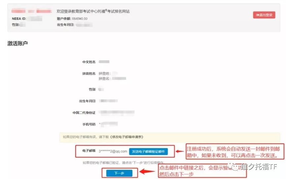Image resolution: width=286 pixels, height=179 pixels.
Task: Click the 激活账户 page heading
Action: click(18, 44)
